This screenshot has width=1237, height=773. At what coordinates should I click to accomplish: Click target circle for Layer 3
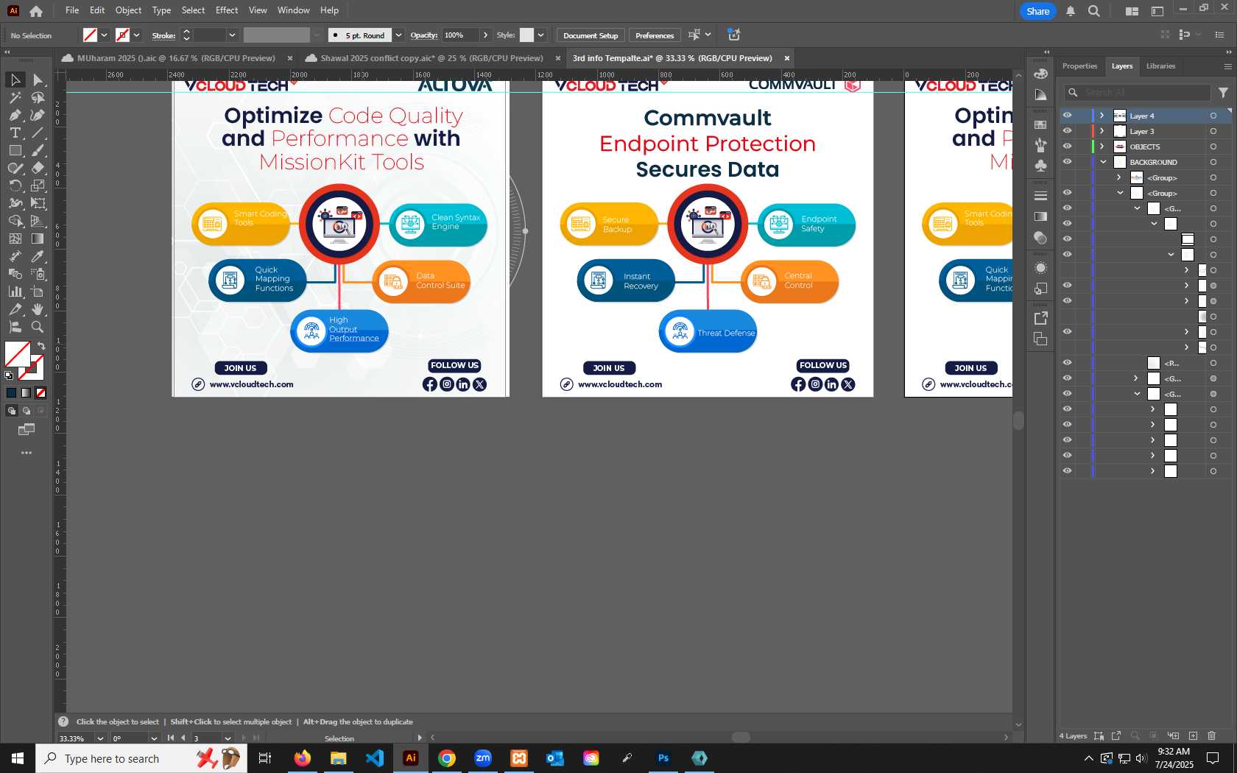tap(1213, 131)
